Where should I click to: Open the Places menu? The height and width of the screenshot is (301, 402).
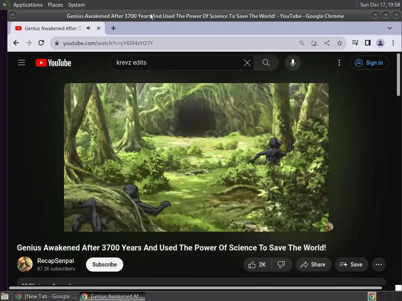55,5
